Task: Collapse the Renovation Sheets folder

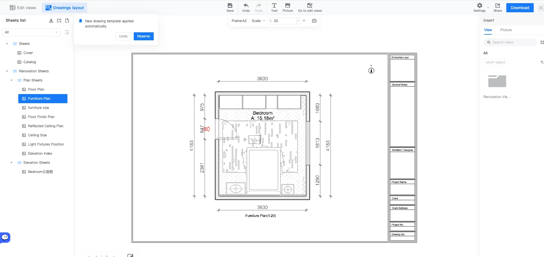Action: [7, 71]
